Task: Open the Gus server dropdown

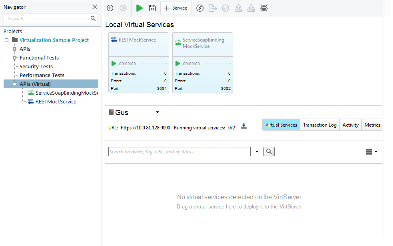Action: (x=157, y=112)
